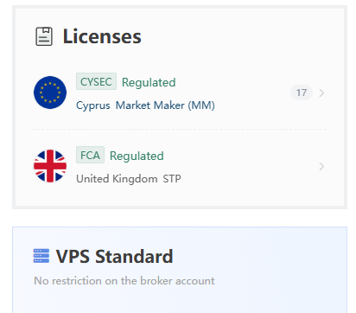
Task: Click the Market Maker (MM) type label
Action: (x=165, y=105)
